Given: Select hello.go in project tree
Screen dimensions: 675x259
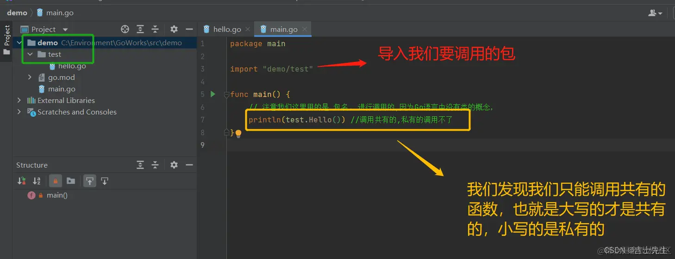Looking at the screenshot, I should click(x=68, y=66).
